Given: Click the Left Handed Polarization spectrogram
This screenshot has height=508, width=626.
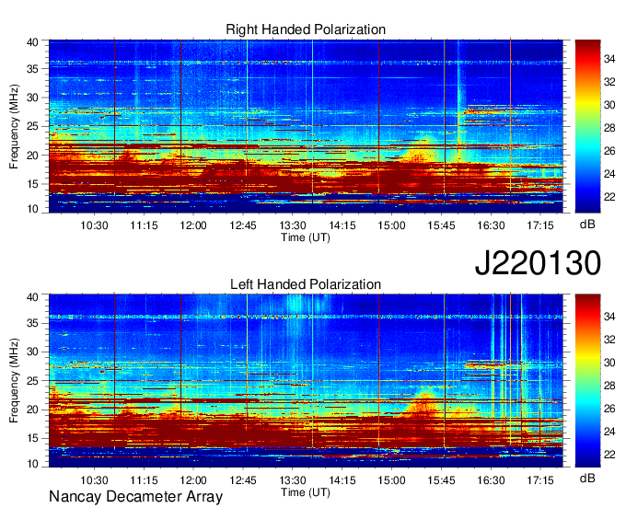Looking at the screenshot, I should pyautogui.click(x=306, y=380).
